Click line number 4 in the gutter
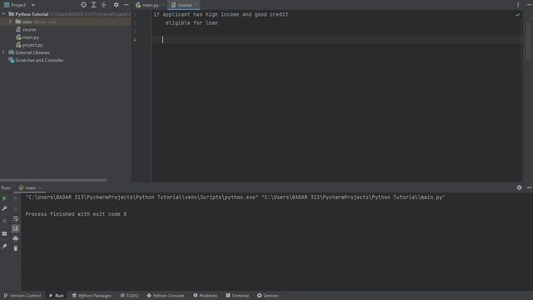Image resolution: width=533 pixels, height=300 pixels. pyautogui.click(x=135, y=40)
